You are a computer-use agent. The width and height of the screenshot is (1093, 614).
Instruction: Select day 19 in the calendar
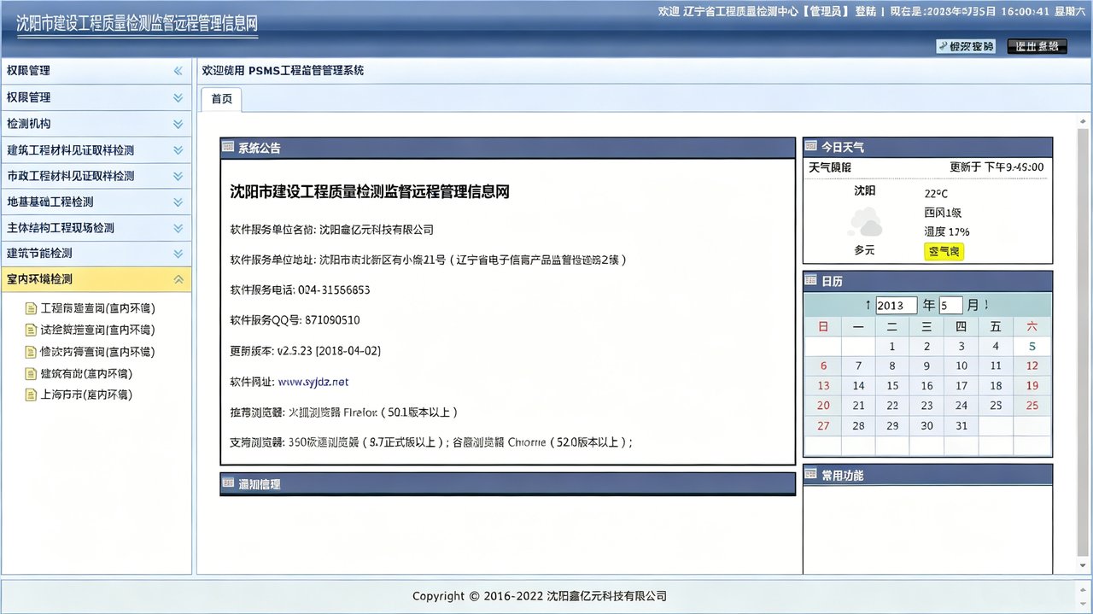pos(1032,386)
